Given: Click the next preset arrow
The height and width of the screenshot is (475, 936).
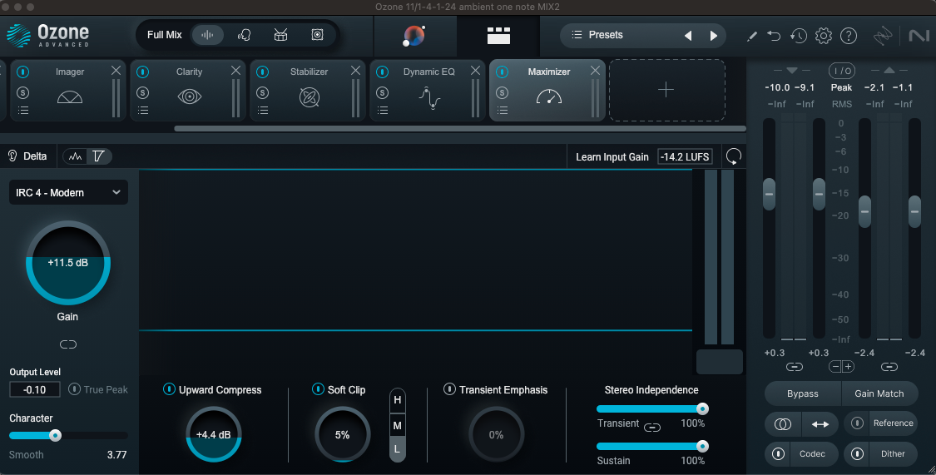Looking at the screenshot, I should 713,36.
